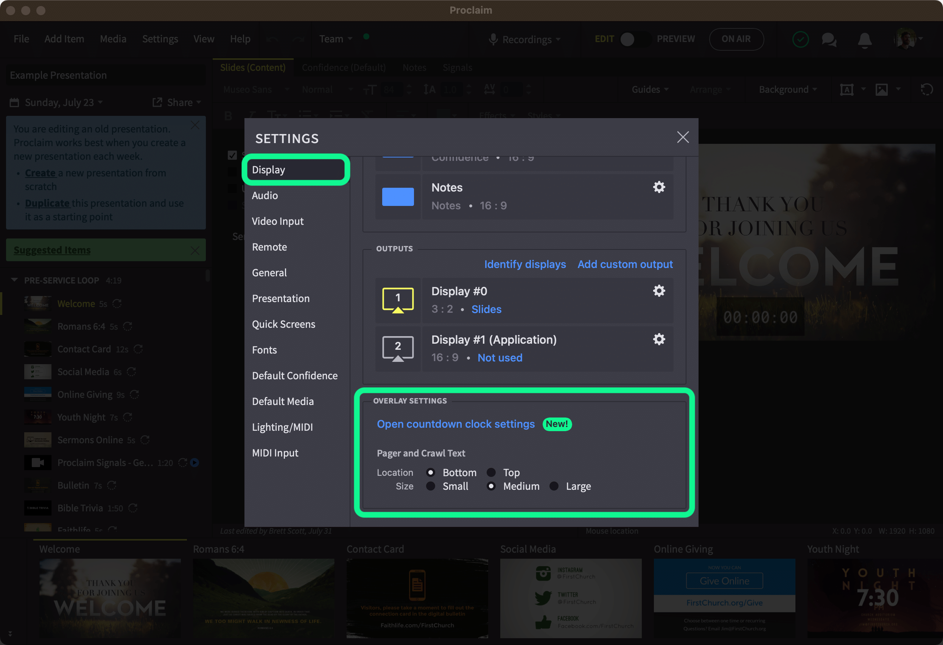Open the Default Confidence settings category
The height and width of the screenshot is (645, 943).
click(294, 375)
